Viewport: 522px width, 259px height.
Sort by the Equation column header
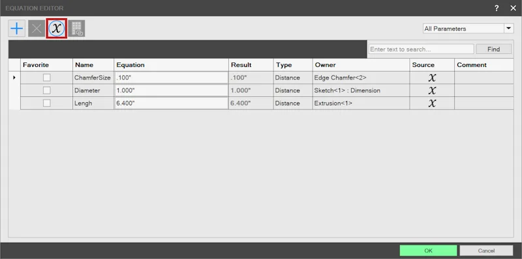pos(172,65)
